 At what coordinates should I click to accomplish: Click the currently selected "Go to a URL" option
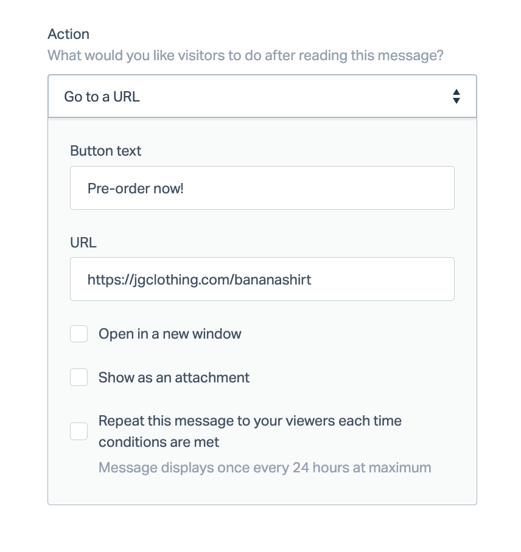tap(102, 96)
